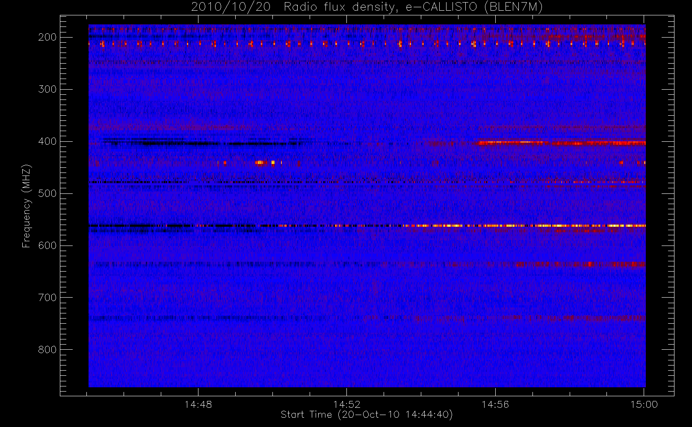
Task: Click the 15:00 time tick label
Action: [644, 404]
